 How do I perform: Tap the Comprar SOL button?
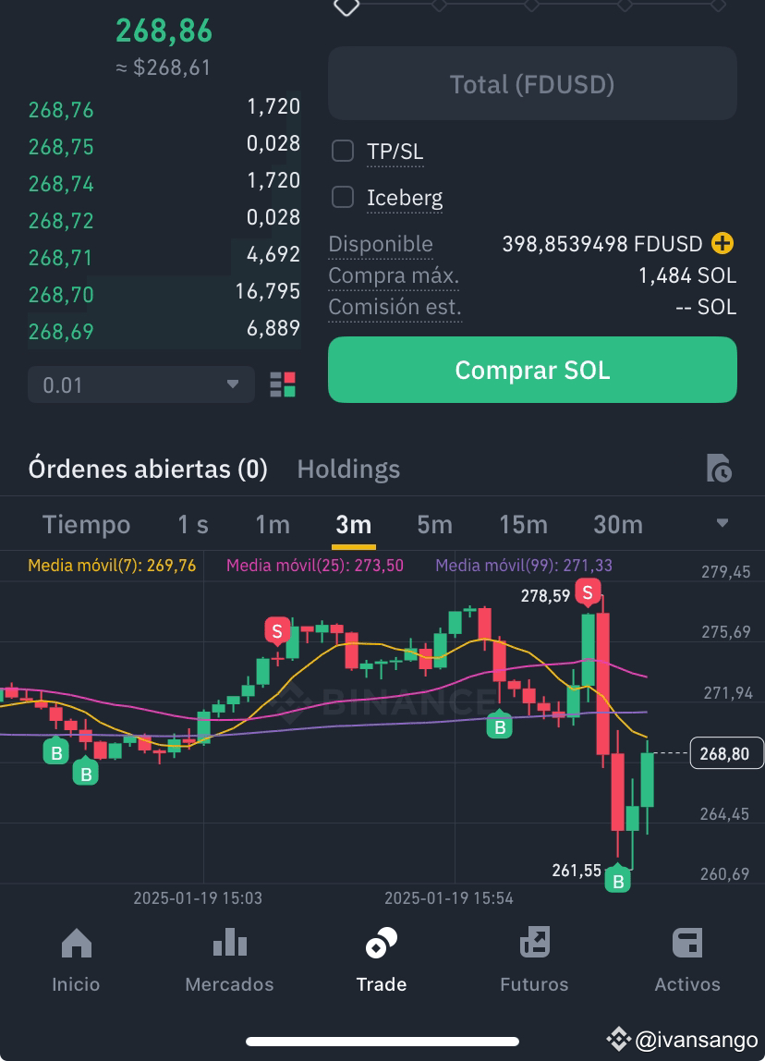532,370
